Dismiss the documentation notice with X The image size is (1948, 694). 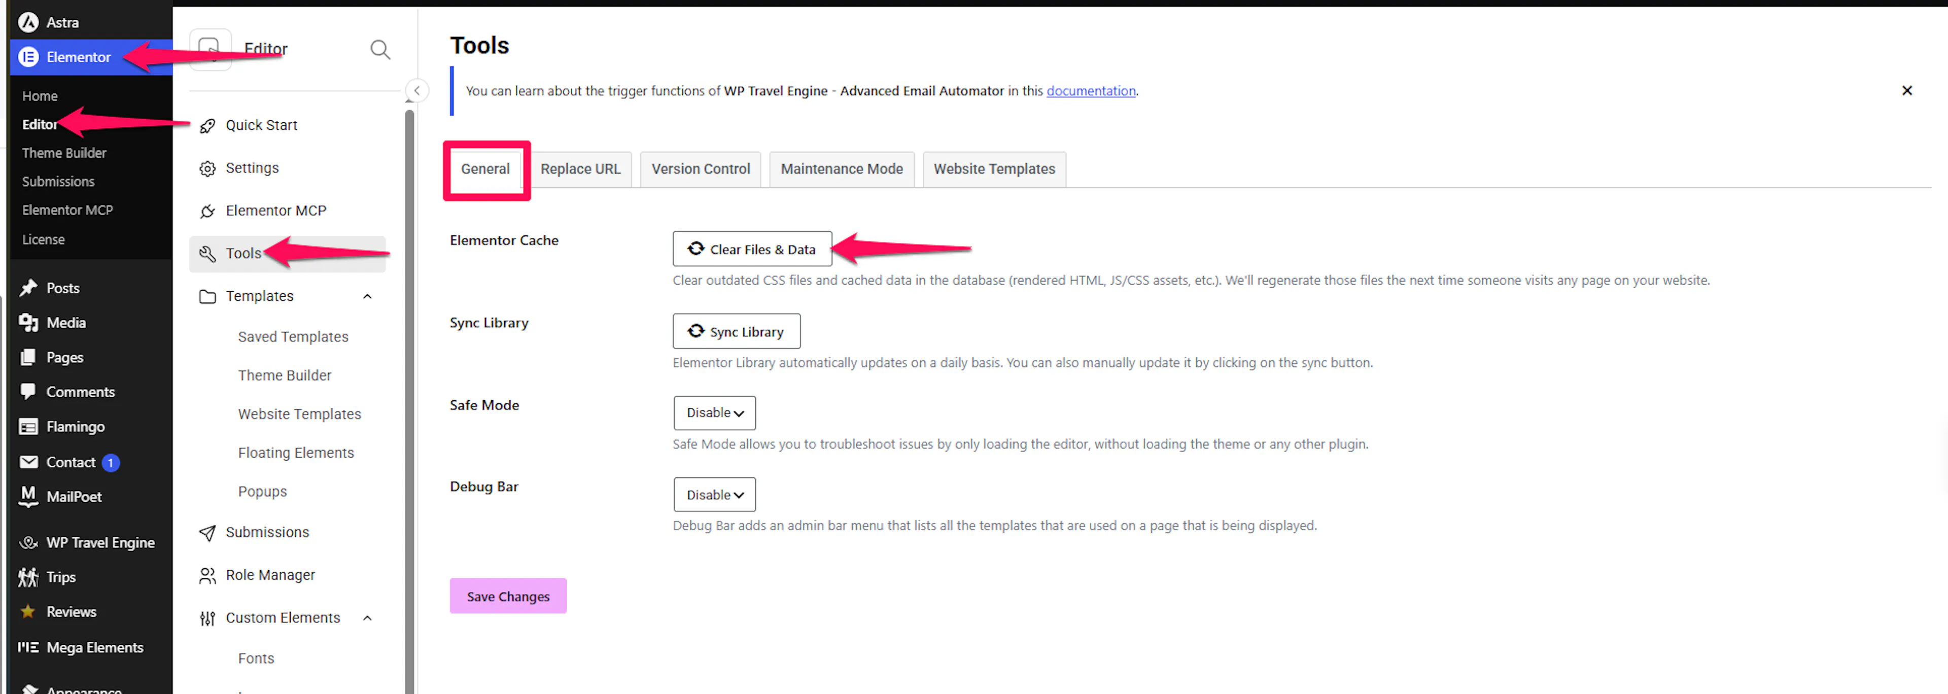point(1906,91)
